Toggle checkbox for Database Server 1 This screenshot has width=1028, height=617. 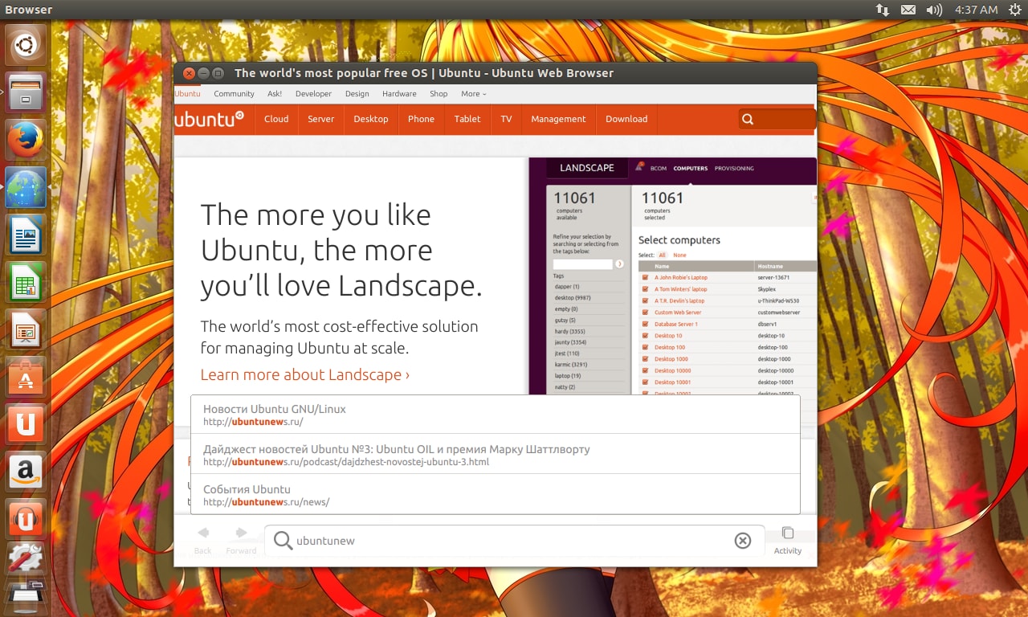tap(645, 324)
